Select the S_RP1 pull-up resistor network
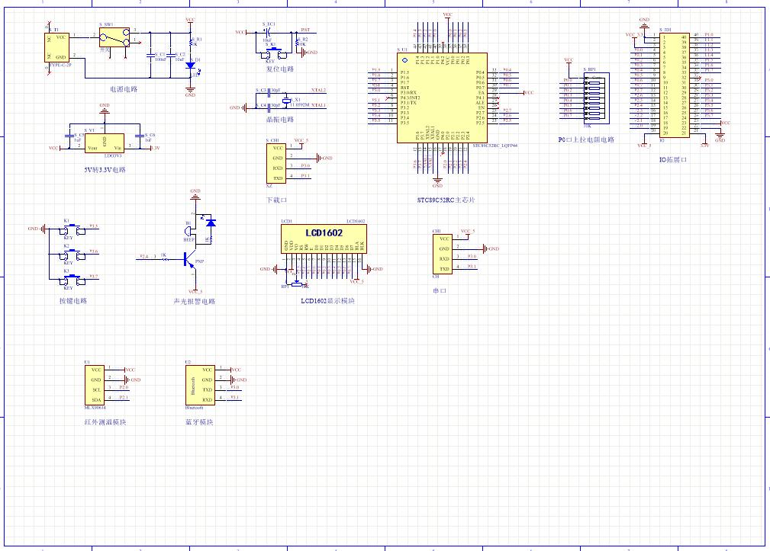Viewport: 770px width, 551px height. coord(594,98)
